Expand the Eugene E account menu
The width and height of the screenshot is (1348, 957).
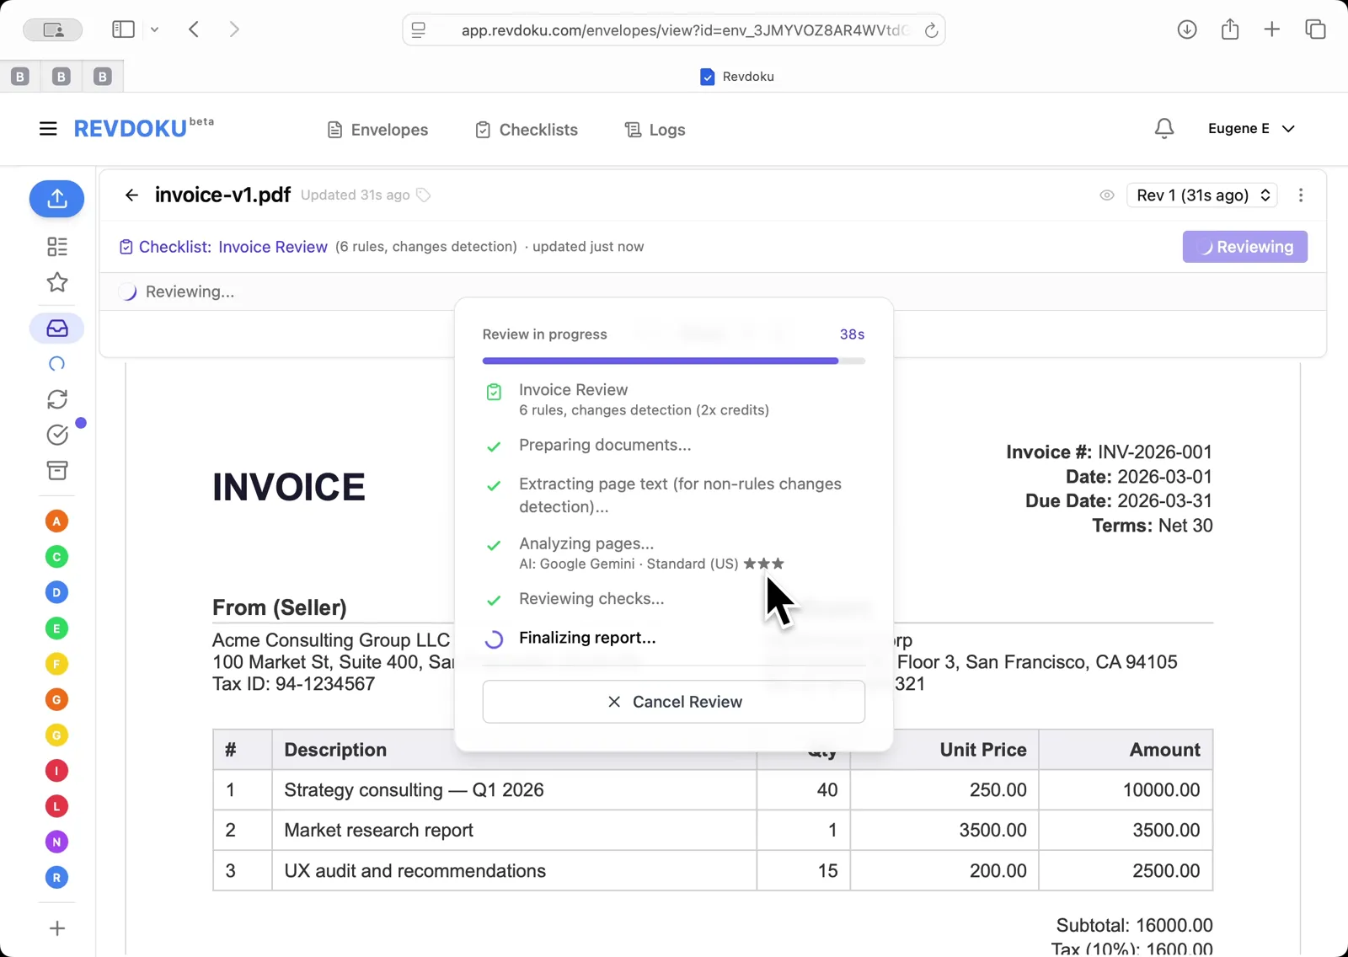1251,128
